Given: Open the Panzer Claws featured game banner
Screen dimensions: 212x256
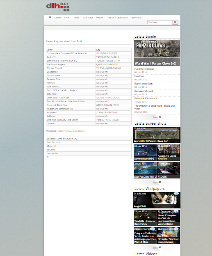Looking at the screenshot, I should pos(157,53).
